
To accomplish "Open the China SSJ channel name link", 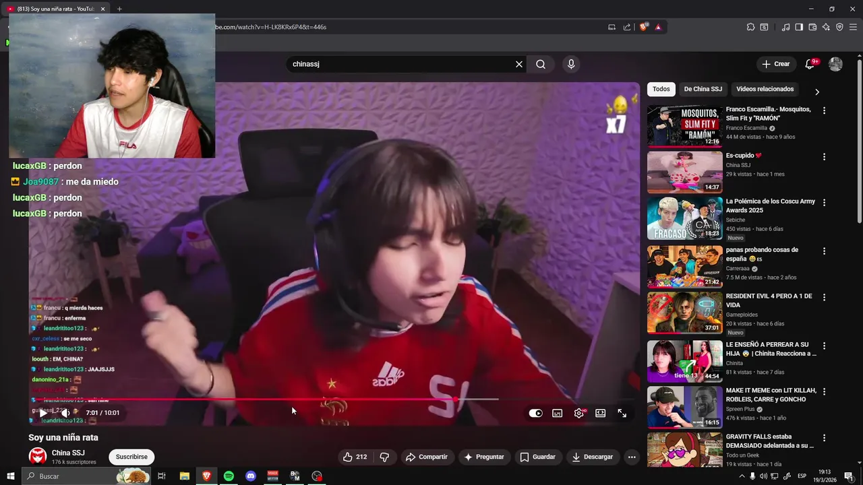I will pyautogui.click(x=68, y=453).
